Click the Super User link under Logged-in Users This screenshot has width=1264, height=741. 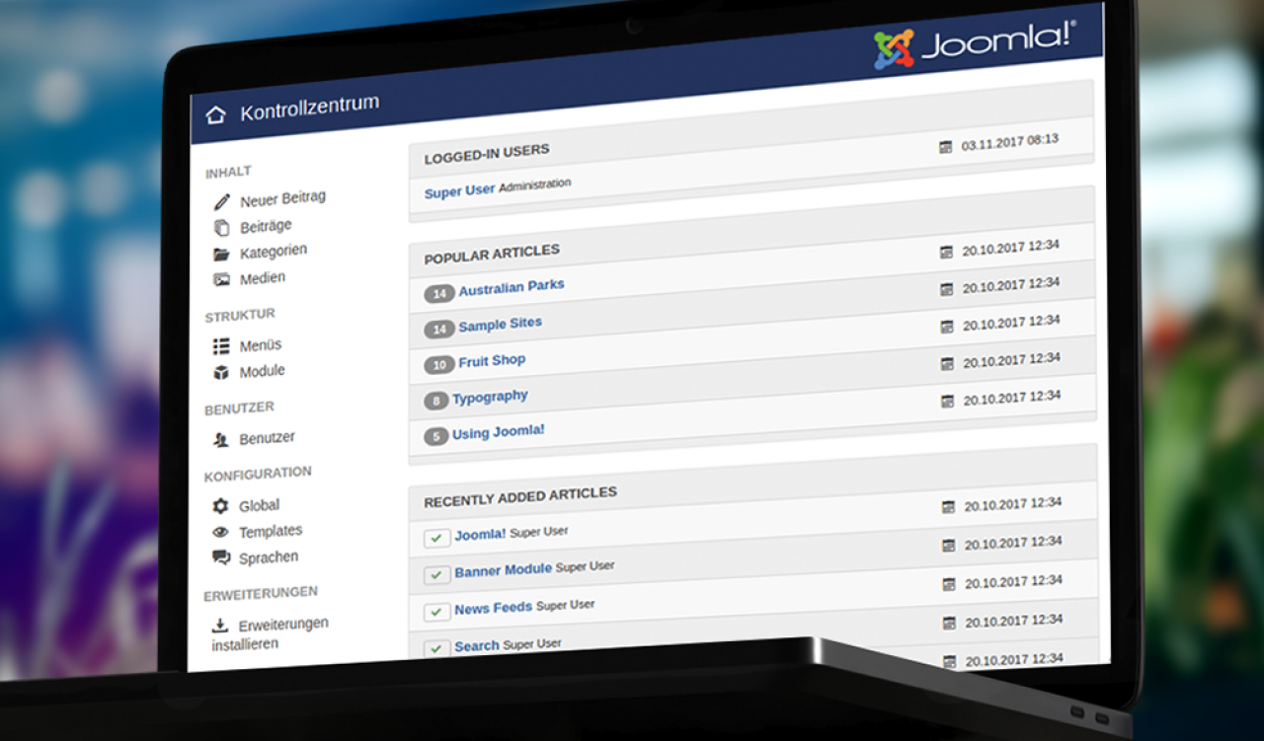459,191
